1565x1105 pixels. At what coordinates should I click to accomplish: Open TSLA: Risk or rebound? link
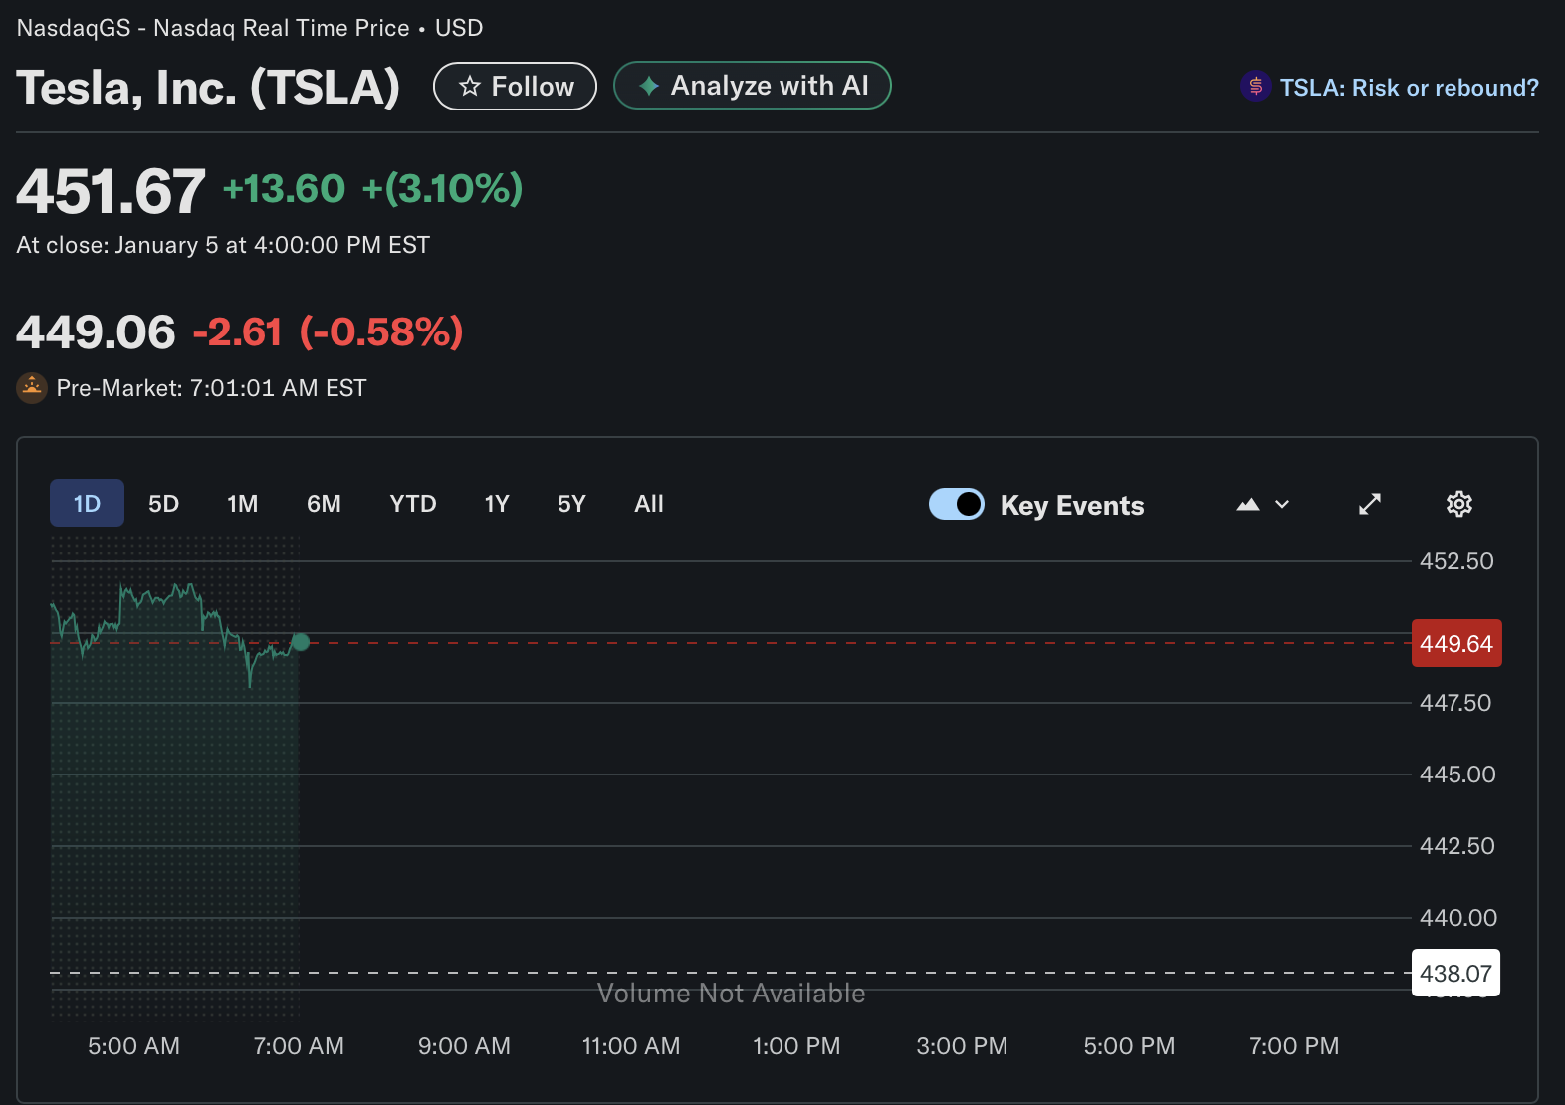click(1408, 88)
